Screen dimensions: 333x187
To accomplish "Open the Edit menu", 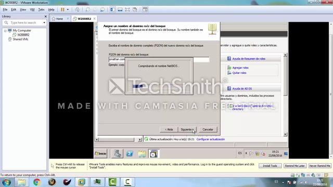I will pyautogui.click(x=14, y=9).
